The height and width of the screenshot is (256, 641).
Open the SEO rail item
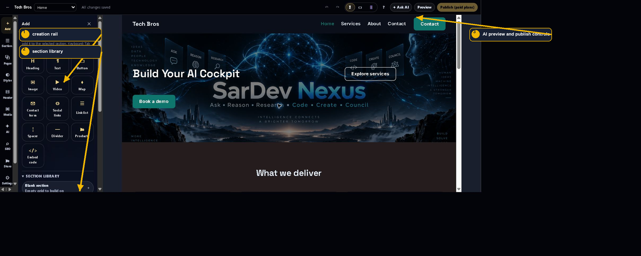click(7, 146)
